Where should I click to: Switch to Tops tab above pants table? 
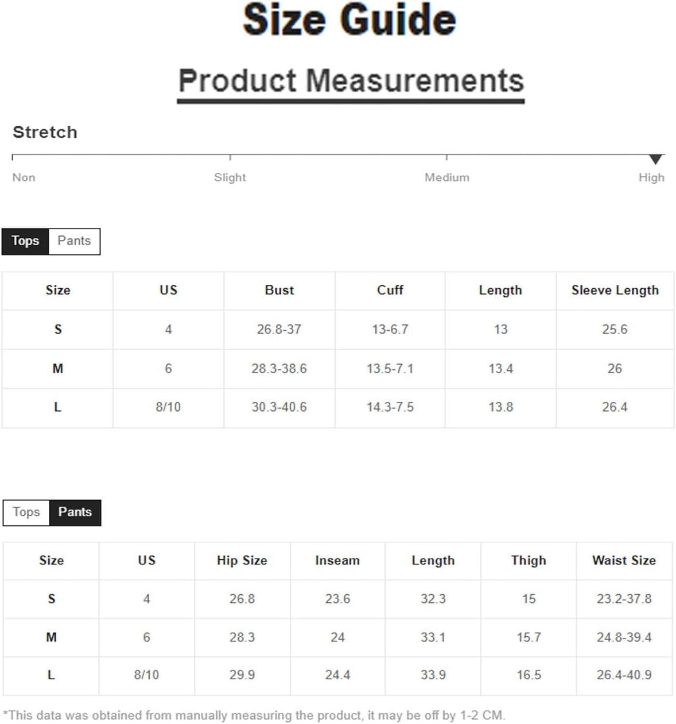pos(26,512)
